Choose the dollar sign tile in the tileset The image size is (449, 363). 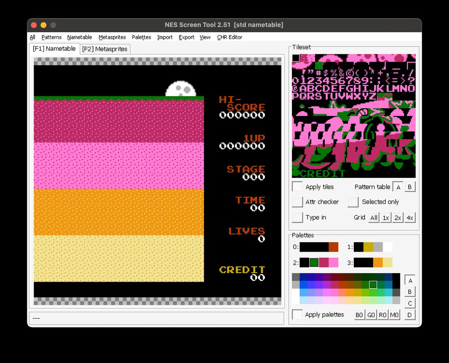click(327, 73)
